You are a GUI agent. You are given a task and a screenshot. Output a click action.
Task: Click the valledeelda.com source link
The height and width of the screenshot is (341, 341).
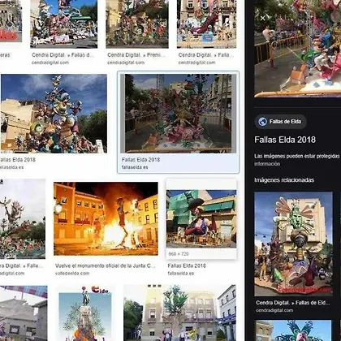[72, 274]
